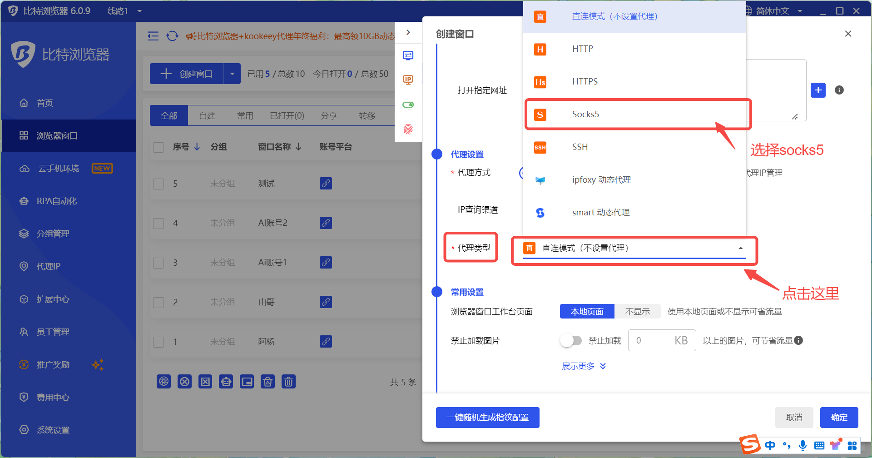Click 一键随机生成指纹配置 button
The image size is (872, 458).
487,418
